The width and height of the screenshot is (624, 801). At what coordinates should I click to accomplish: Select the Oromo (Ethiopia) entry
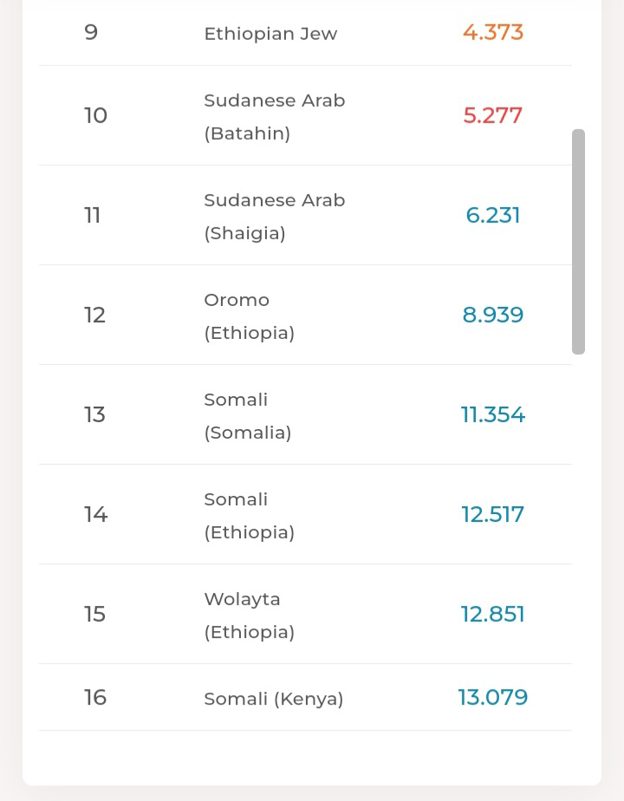click(x=249, y=316)
